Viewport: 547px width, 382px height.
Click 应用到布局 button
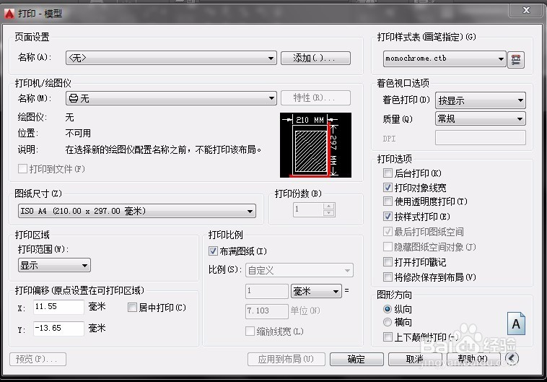point(286,359)
